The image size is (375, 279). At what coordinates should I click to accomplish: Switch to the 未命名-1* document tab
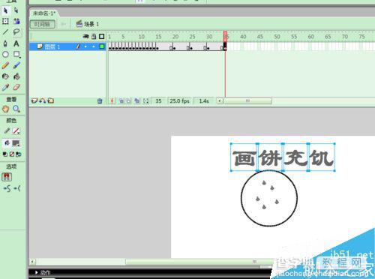click(x=44, y=13)
